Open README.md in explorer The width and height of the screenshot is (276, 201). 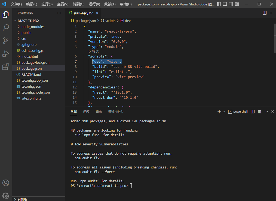point(39,74)
